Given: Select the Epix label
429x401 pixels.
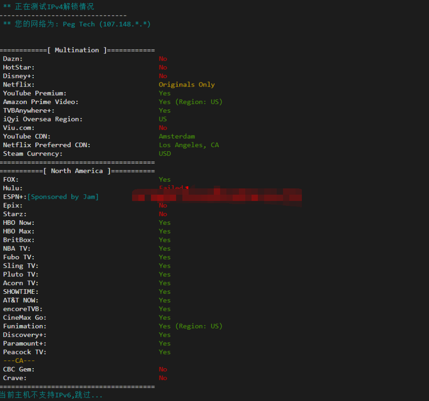Looking at the screenshot, I should point(13,205).
